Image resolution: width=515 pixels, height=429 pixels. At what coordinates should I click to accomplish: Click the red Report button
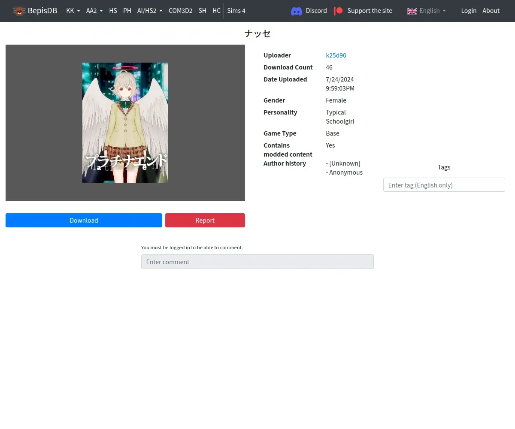(205, 220)
